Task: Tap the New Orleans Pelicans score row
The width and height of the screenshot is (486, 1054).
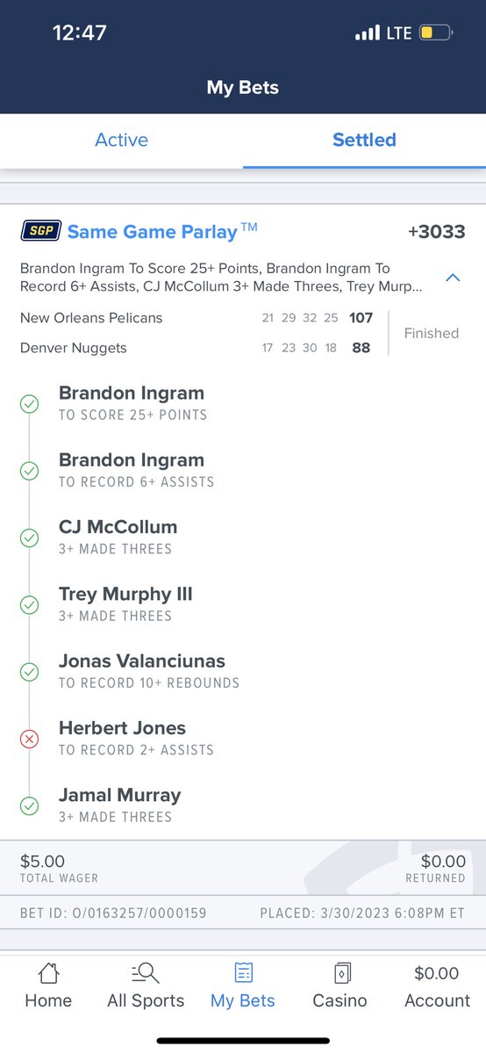Action: [196, 317]
